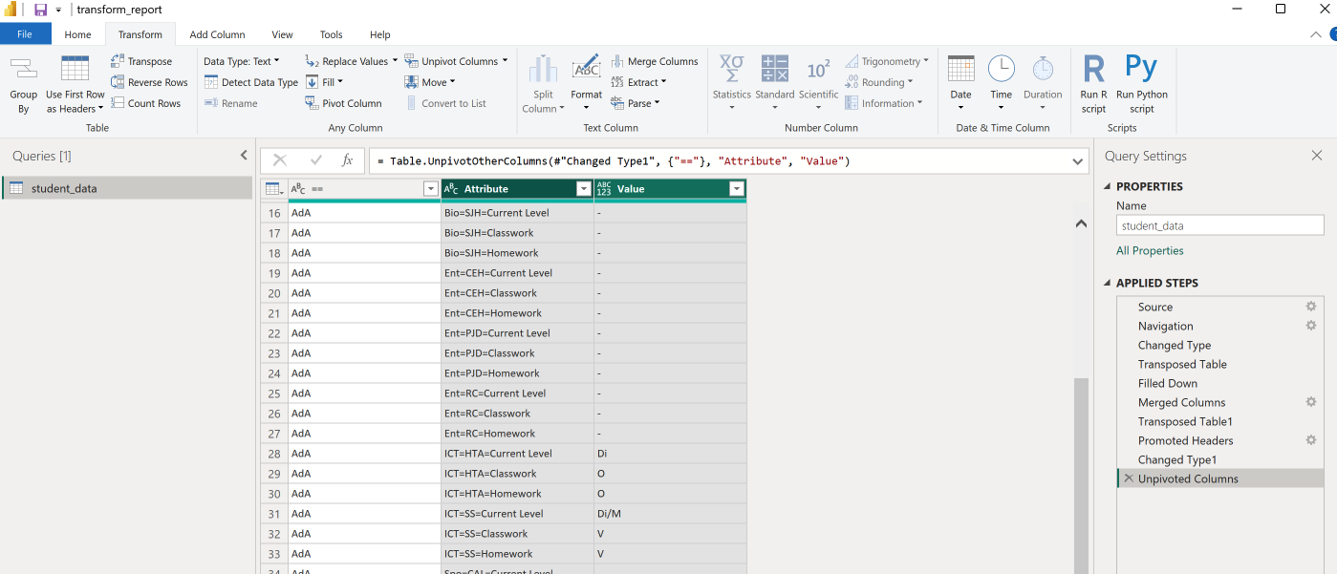Open All Properties link
The width and height of the screenshot is (1337, 574).
[1150, 250]
